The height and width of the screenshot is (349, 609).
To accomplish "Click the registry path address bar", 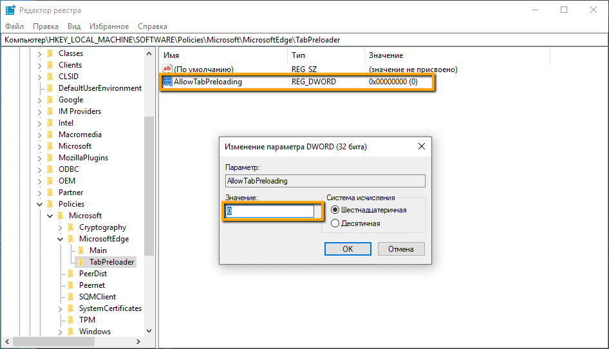I will tap(304, 40).
